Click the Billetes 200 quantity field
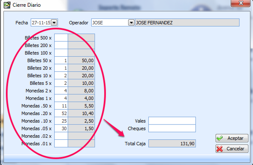 [61, 45]
